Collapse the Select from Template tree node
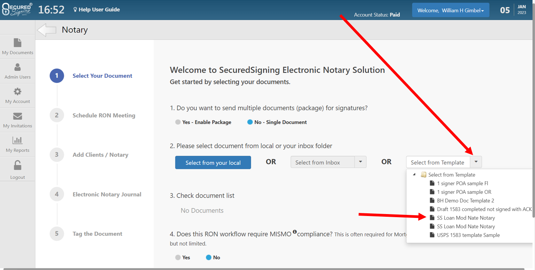Image resolution: width=535 pixels, height=270 pixels. point(414,175)
